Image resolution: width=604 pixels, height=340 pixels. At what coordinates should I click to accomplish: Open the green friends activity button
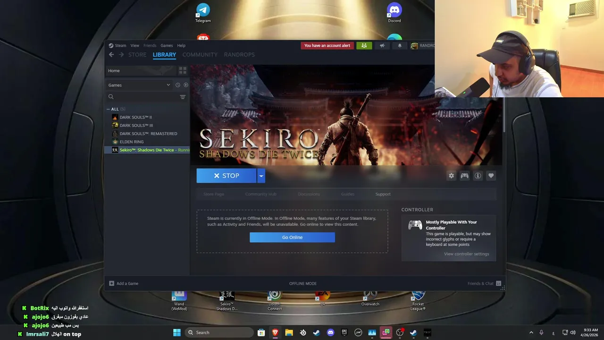pos(364,46)
